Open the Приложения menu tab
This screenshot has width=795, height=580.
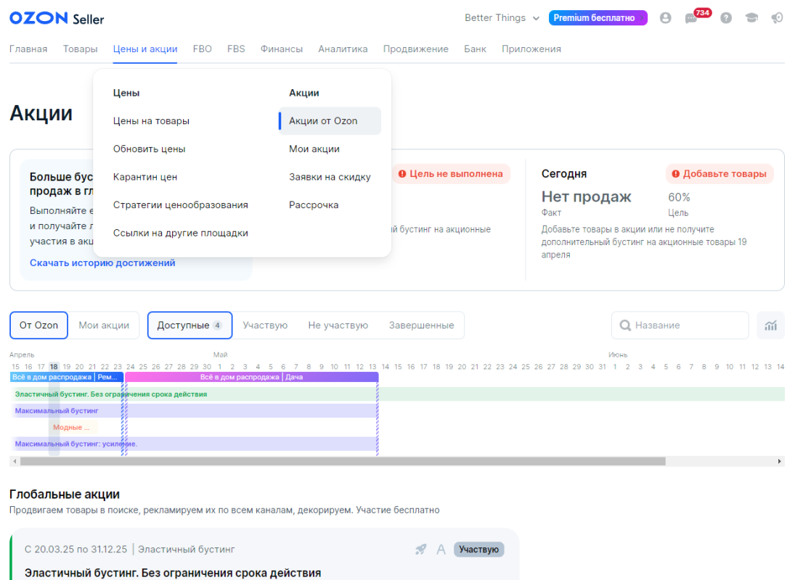531,49
